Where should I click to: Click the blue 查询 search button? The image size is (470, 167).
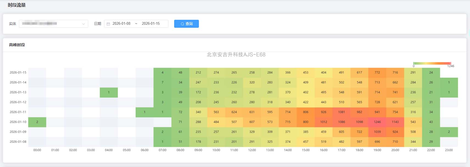[186, 24]
